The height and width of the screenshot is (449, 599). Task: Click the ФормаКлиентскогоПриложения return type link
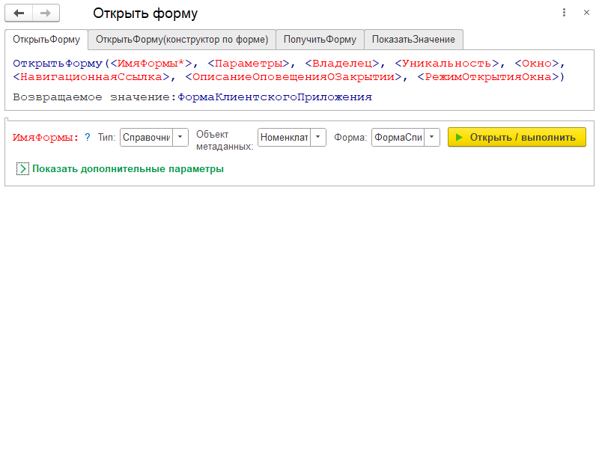[x=275, y=97]
